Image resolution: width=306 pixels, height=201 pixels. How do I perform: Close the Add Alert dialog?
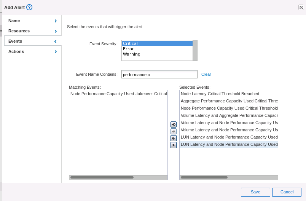(x=301, y=7)
